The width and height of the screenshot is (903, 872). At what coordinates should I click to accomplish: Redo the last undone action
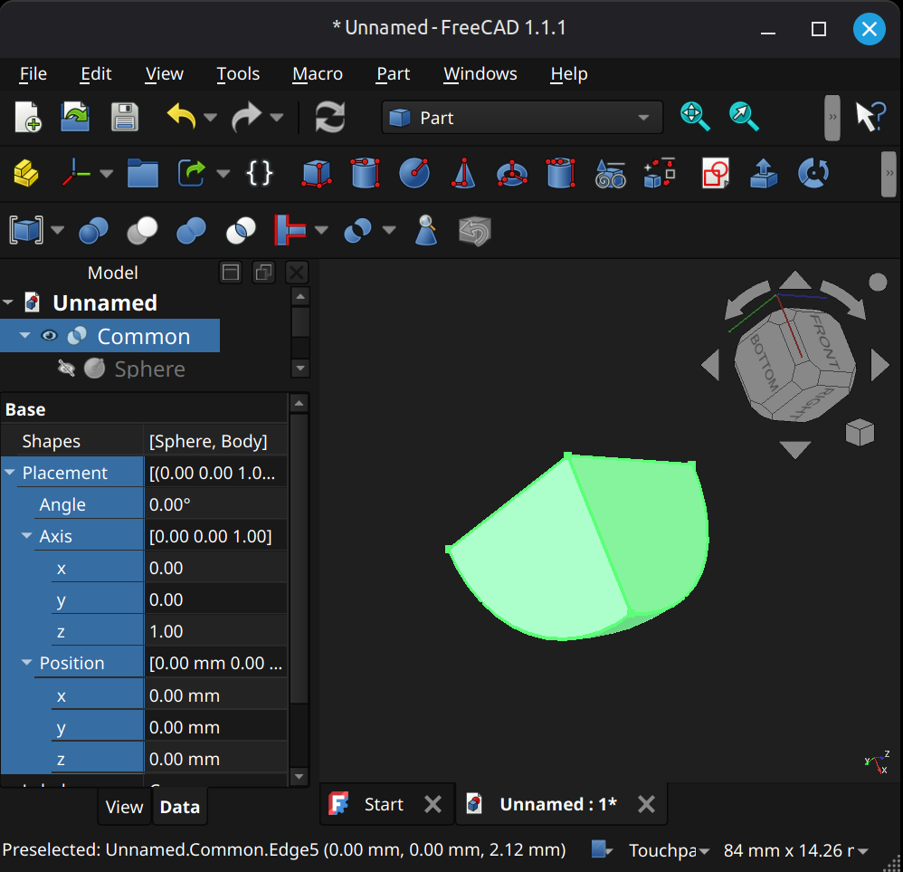click(x=246, y=117)
